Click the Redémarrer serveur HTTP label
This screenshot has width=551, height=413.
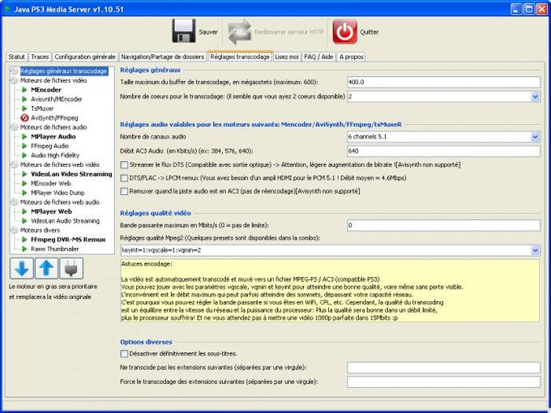click(288, 32)
